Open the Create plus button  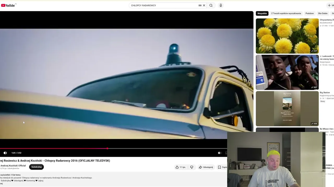[x=330, y=5]
